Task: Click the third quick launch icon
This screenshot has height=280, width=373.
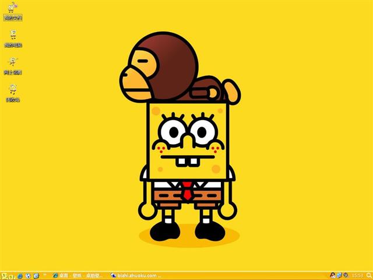Action: pyautogui.click(x=36, y=276)
